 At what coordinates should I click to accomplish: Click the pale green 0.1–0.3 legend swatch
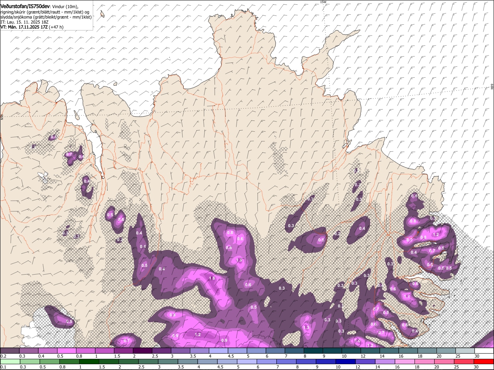(10, 362)
